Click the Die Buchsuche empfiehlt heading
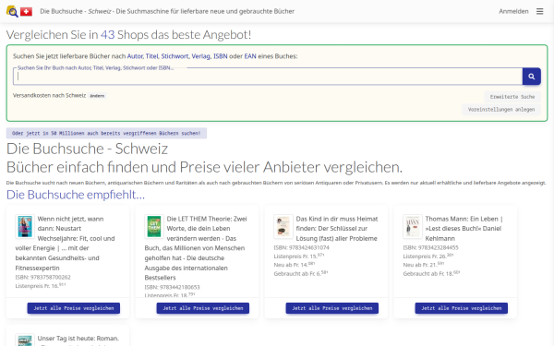Screen dimensions: 554x346 (76, 195)
